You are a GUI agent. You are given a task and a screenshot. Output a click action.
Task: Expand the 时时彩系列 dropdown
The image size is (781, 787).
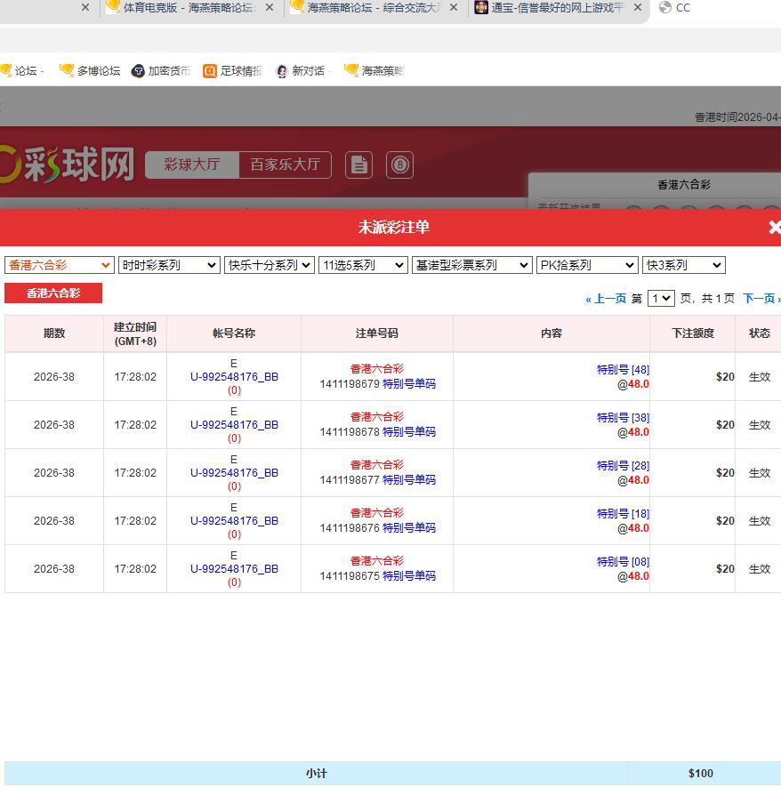(x=169, y=265)
